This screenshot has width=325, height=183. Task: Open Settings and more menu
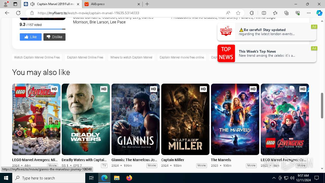tap(309, 13)
